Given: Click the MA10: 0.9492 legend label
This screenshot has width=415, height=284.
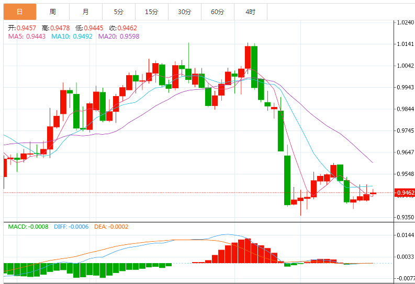Looking at the screenshot, I should (x=72, y=37).
